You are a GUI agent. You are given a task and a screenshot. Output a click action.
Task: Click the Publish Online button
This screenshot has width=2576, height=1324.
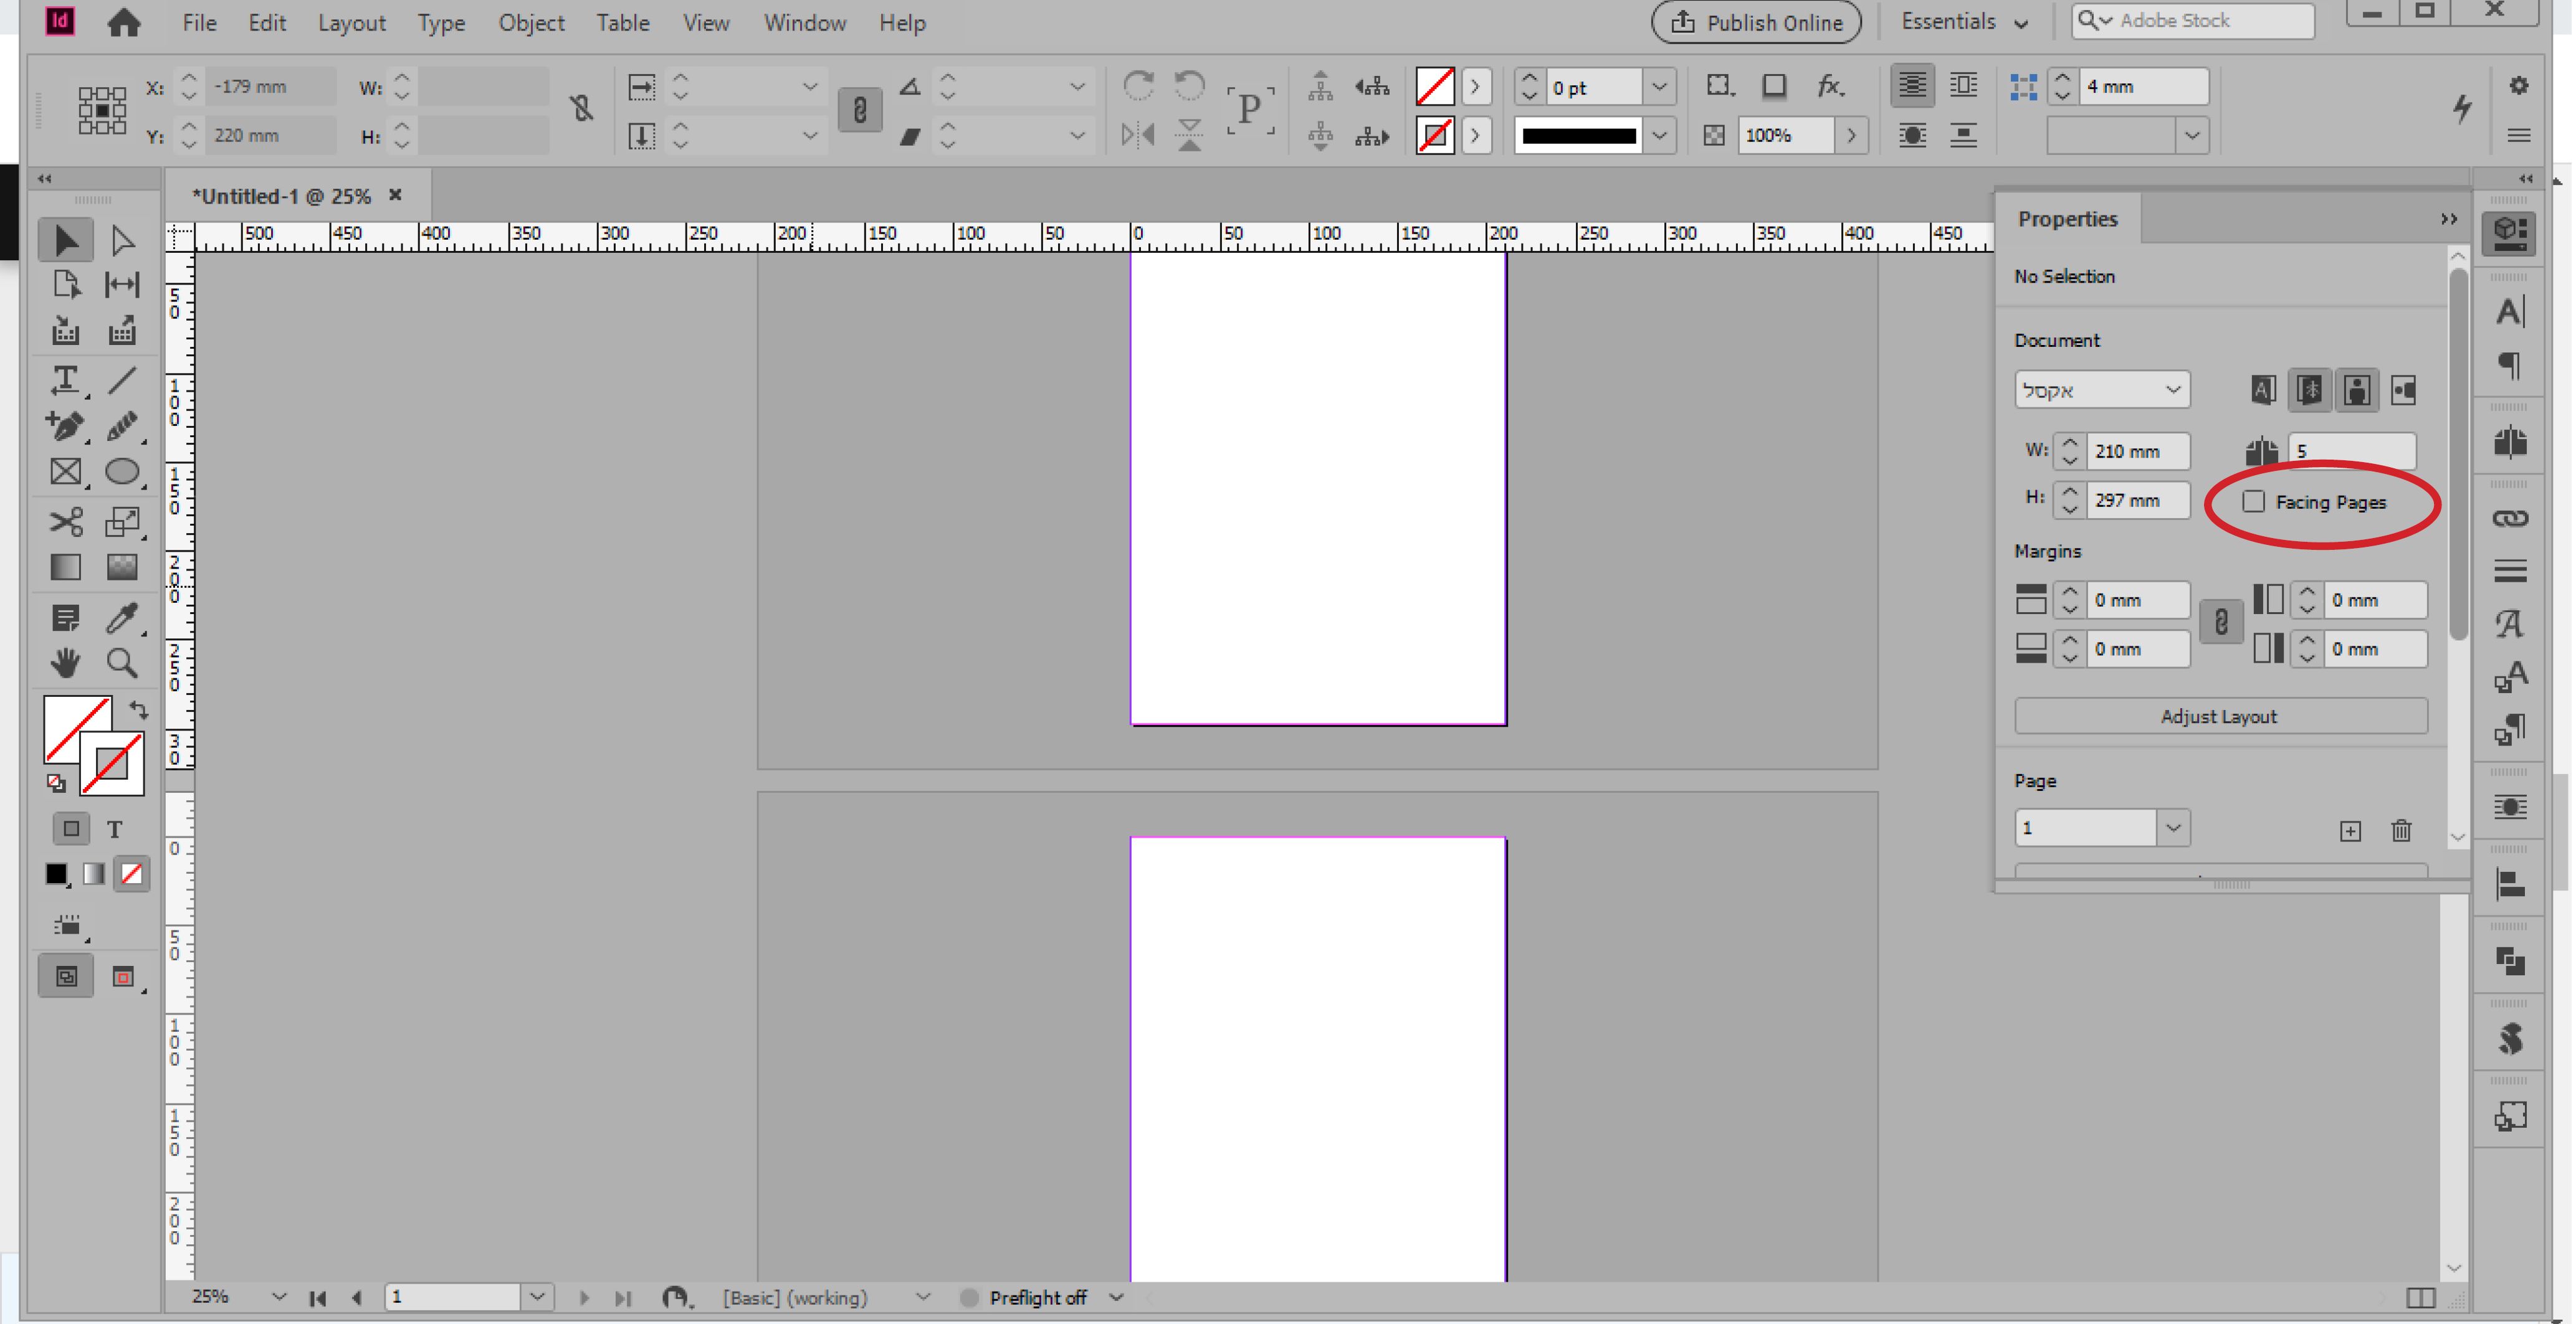(x=1756, y=22)
